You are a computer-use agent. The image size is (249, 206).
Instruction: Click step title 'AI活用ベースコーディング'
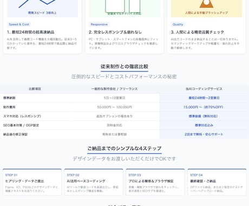coord(86,181)
